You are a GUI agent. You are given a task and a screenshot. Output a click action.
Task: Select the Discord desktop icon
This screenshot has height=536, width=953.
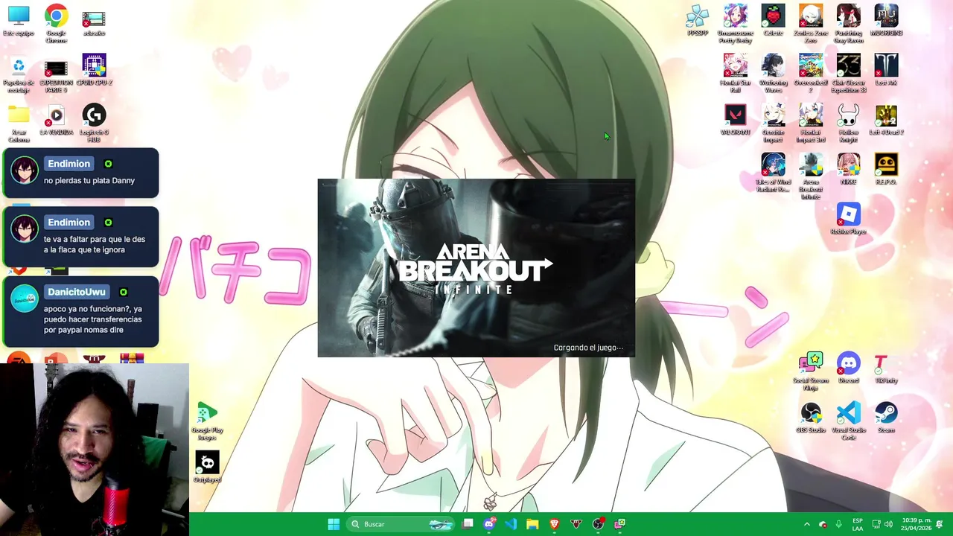pyautogui.click(x=848, y=368)
